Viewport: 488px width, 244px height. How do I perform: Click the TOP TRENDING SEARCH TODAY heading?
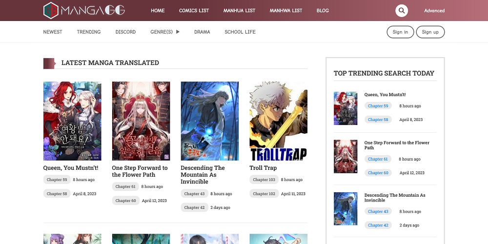tap(384, 73)
